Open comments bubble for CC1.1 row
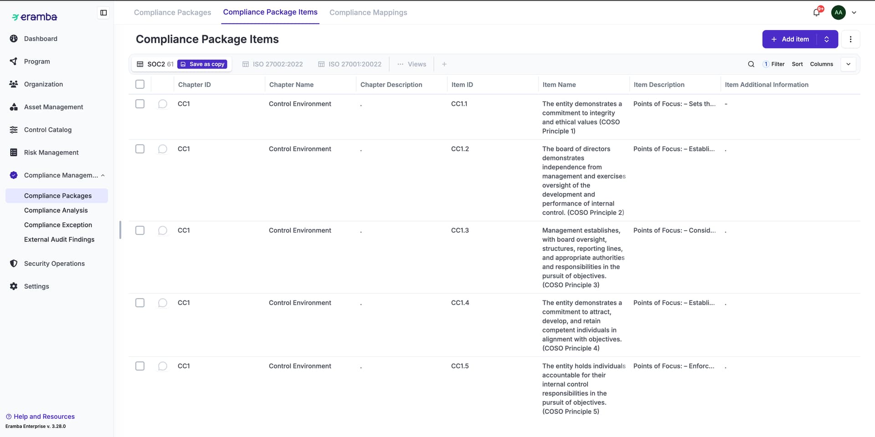The width and height of the screenshot is (875, 437). pyautogui.click(x=162, y=104)
